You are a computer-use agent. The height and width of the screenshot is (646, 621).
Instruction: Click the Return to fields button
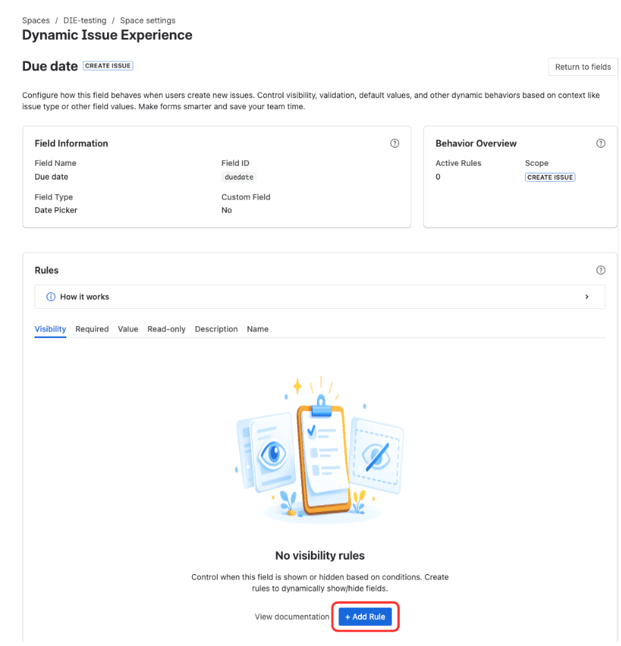pos(582,67)
